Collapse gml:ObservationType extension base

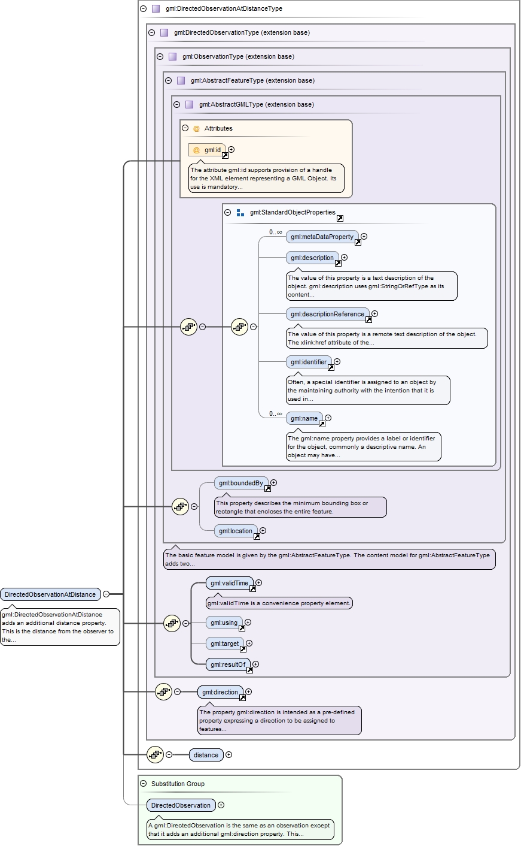(160, 56)
